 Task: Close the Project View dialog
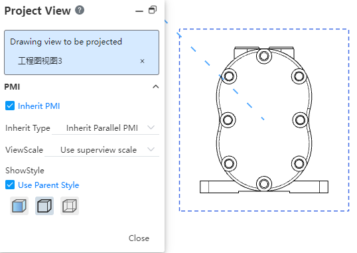coord(139,238)
